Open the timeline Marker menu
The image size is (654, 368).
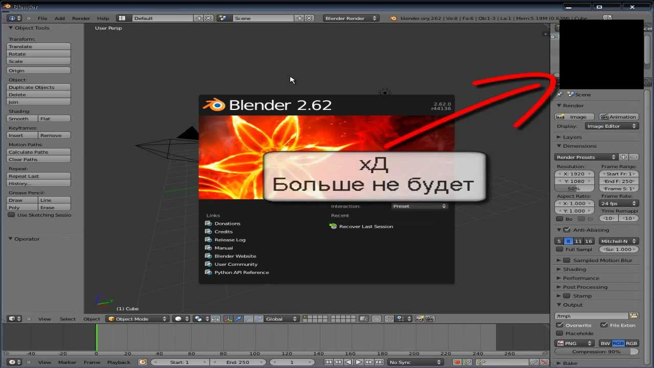[67, 362]
